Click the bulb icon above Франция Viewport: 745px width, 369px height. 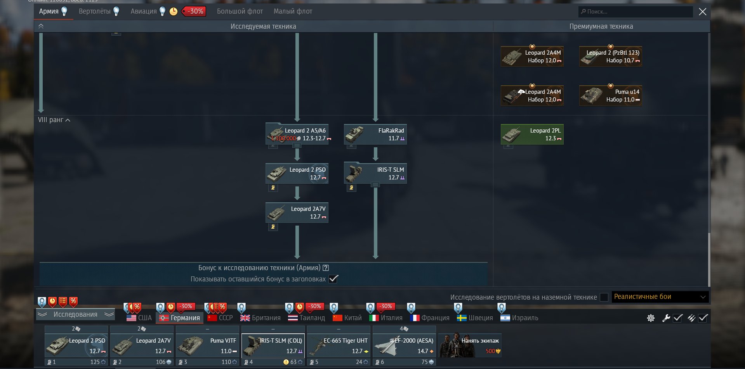pyautogui.click(x=411, y=308)
